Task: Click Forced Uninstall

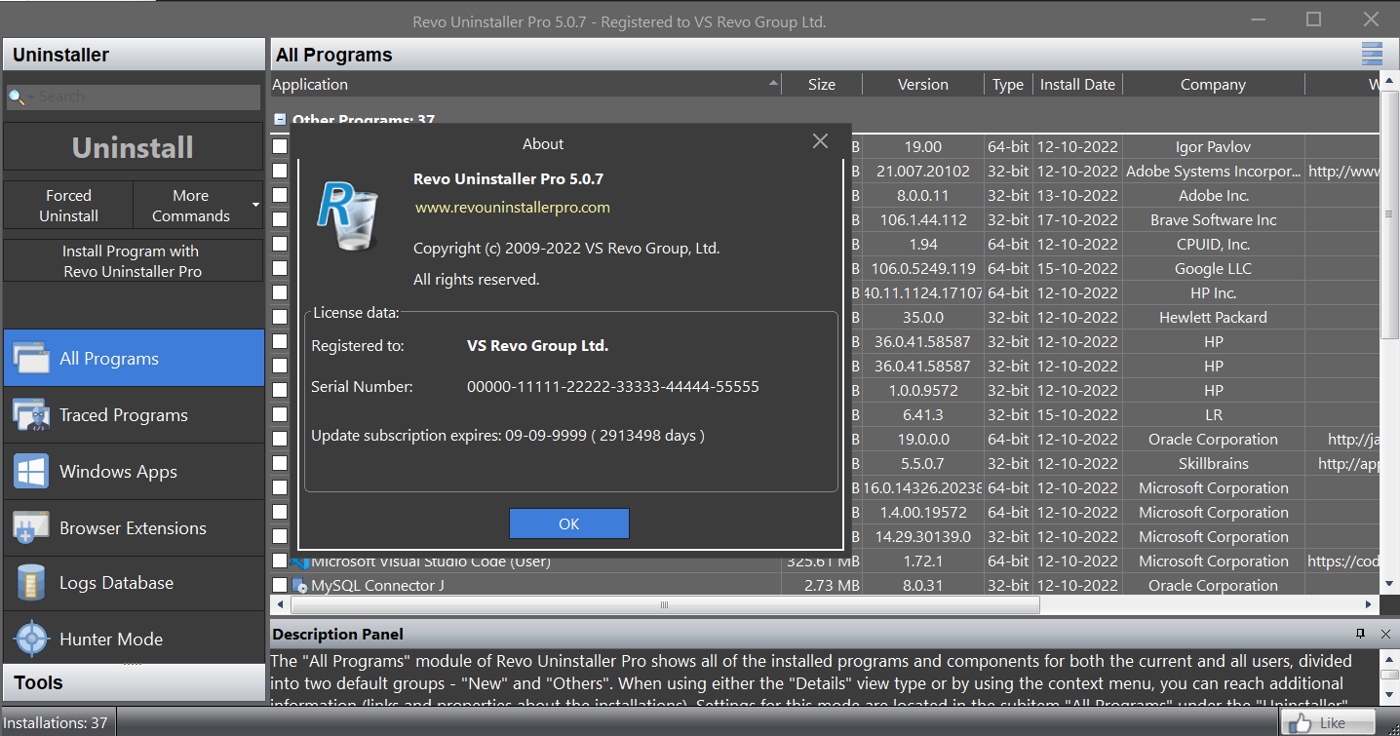Action: point(68,206)
